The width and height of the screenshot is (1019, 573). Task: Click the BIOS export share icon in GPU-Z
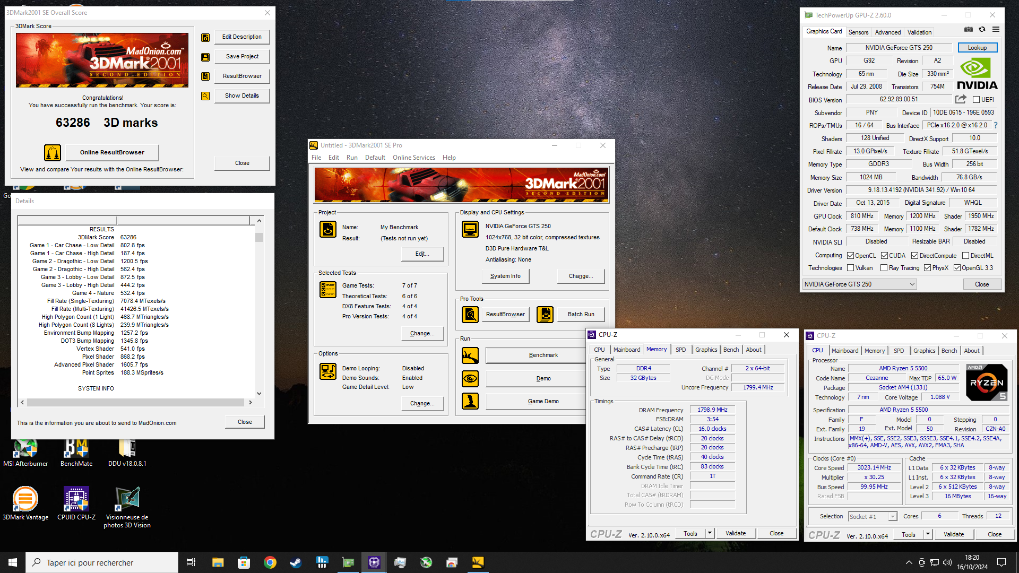click(961, 99)
